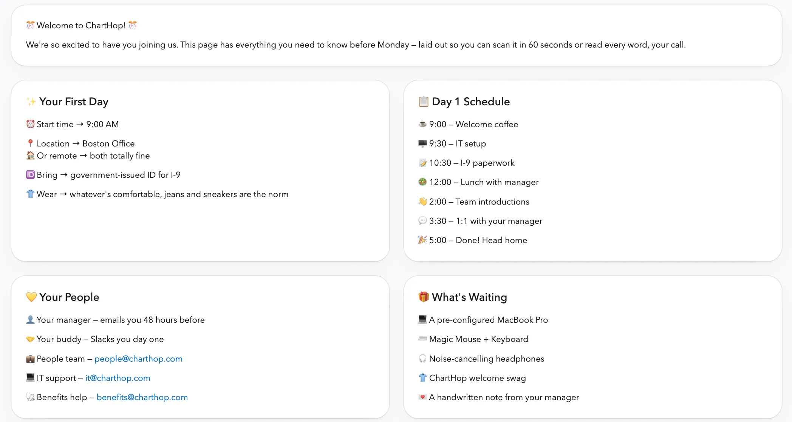Click the confetti emoji before "Welcome to ChartHop!"

click(x=30, y=25)
